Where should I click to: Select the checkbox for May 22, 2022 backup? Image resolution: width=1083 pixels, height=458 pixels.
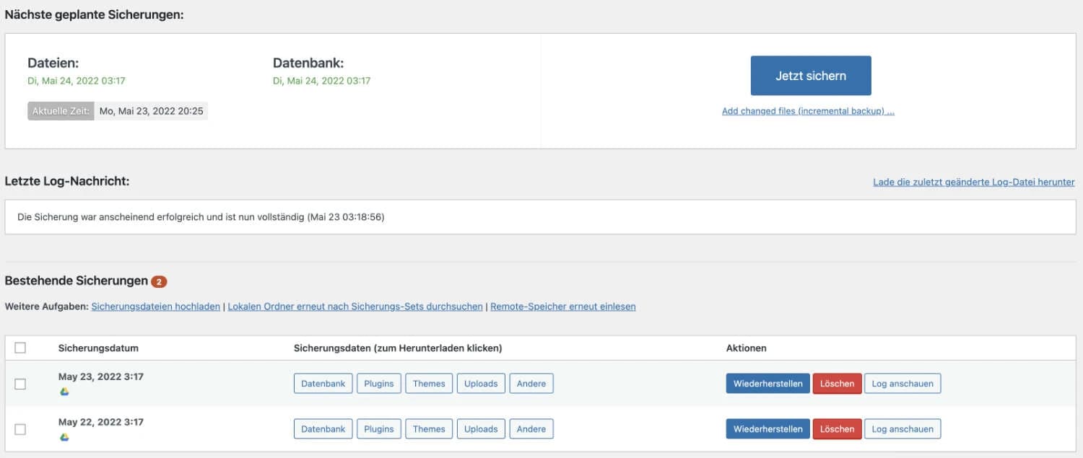tap(21, 428)
